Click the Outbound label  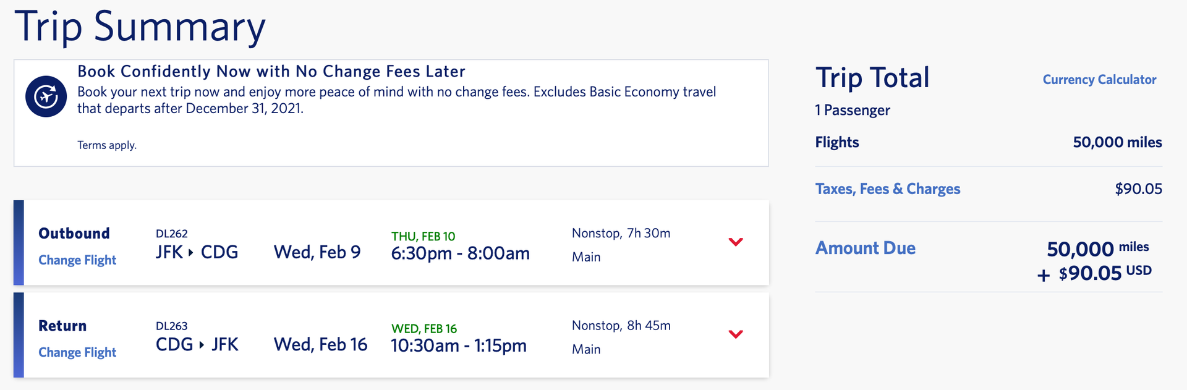(74, 233)
